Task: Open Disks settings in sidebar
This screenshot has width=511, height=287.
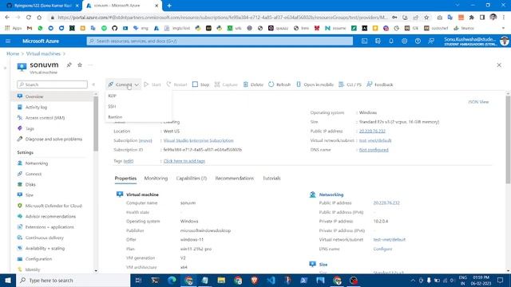Action: tap(30, 184)
